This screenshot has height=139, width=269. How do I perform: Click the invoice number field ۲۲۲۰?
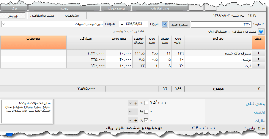(221, 24)
